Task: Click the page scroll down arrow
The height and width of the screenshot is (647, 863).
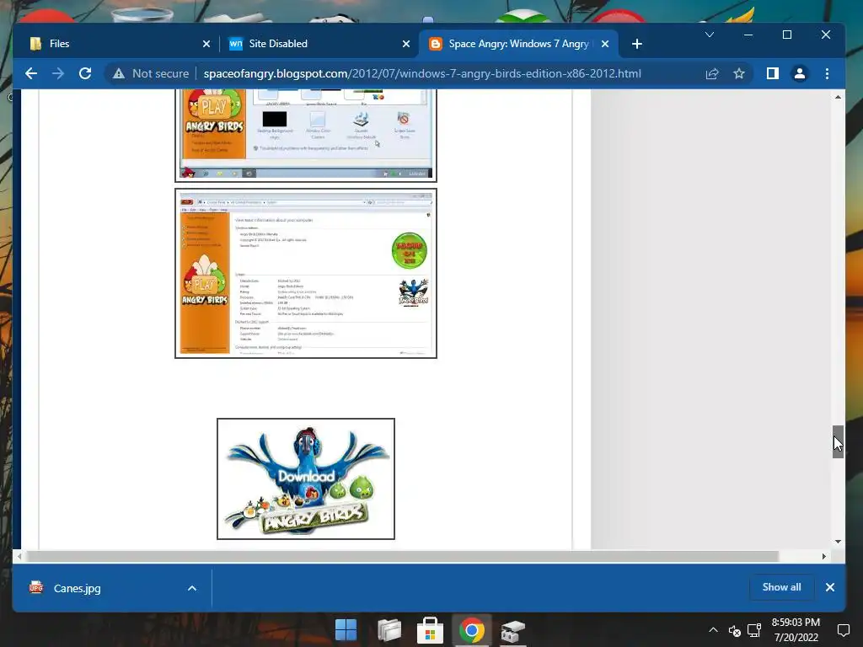Action: click(x=838, y=542)
